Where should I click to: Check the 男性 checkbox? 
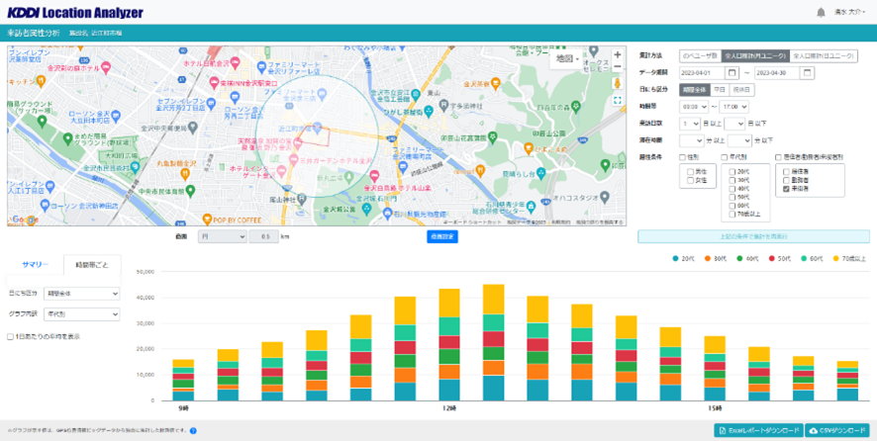690,172
